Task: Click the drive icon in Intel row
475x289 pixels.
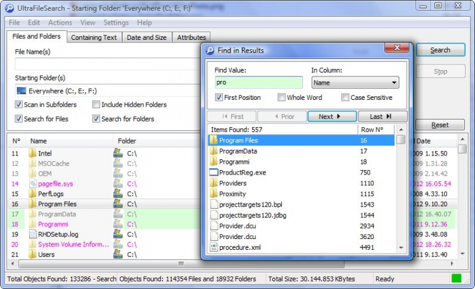Action: coord(118,153)
